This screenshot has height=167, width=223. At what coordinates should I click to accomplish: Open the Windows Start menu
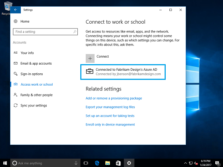tap(5, 163)
